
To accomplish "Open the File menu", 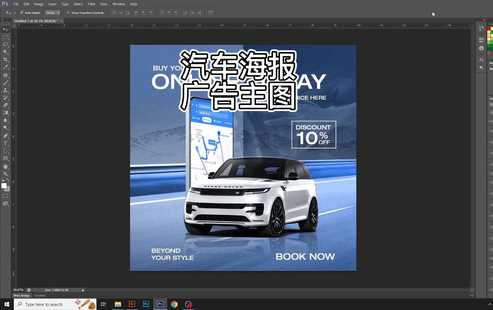I will tap(16, 4).
